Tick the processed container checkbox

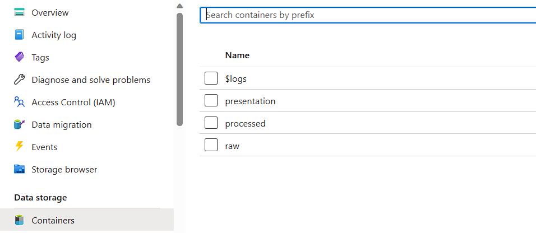(211, 123)
